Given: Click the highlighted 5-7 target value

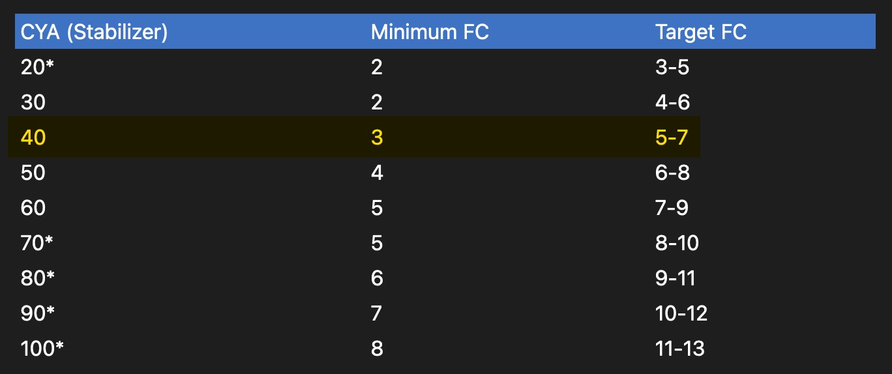Looking at the screenshot, I should point(672,137).
